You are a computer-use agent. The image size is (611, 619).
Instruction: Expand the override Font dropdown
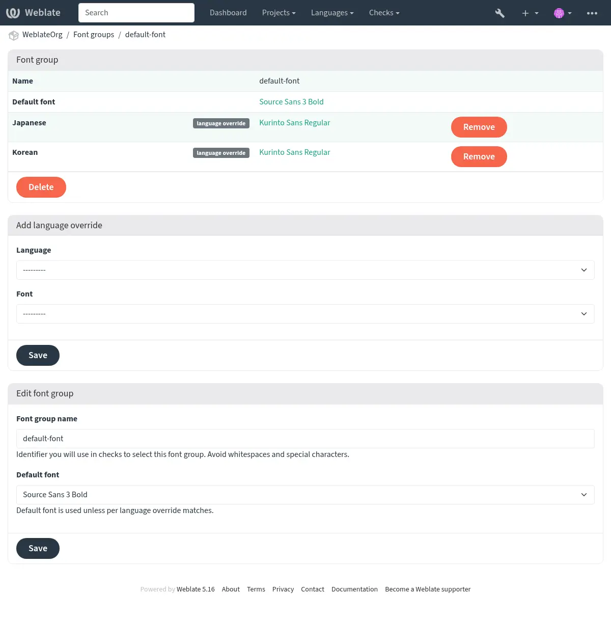pos(305,314)
